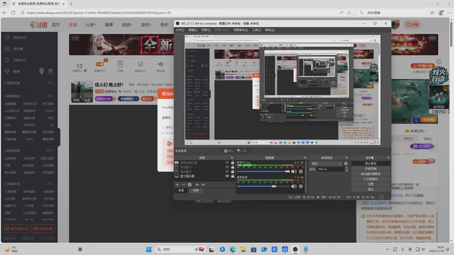Add a new source with the plus icon

[177, 185]
